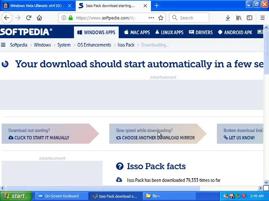Open the Firefox hamburger menu

263,18
